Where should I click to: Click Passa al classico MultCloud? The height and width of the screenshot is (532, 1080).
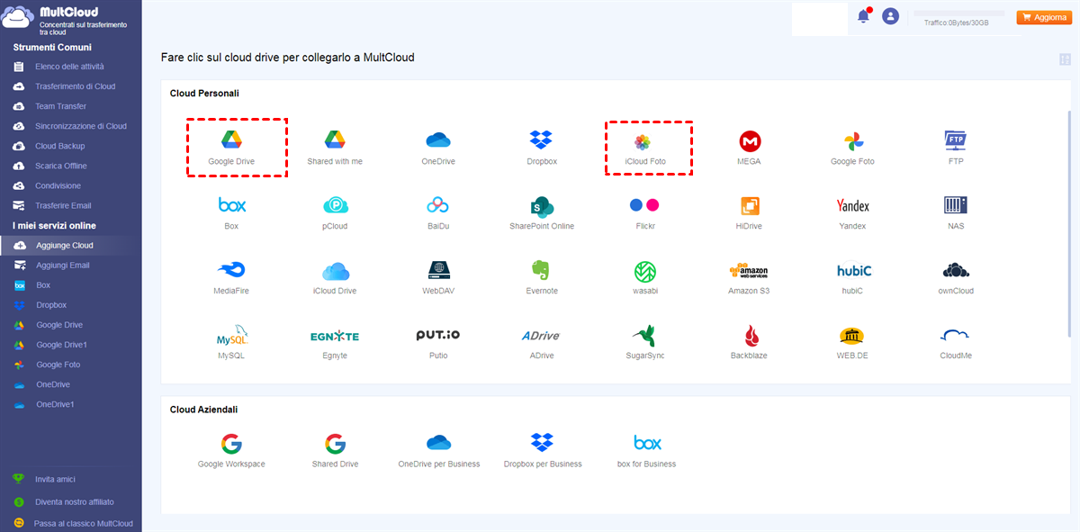(x=84, y=523)
